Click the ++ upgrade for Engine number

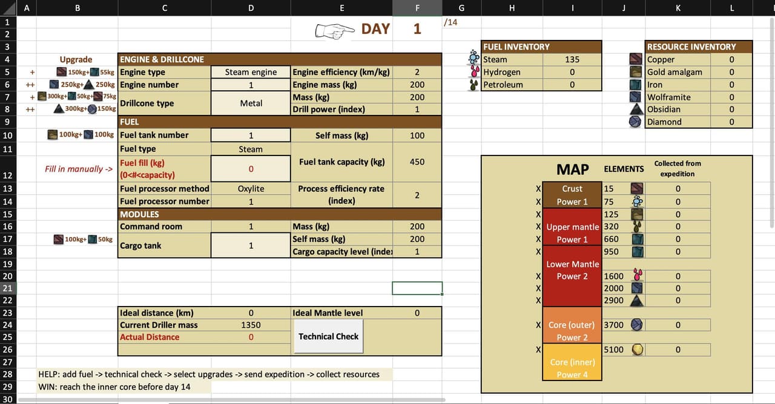[30, 85]
